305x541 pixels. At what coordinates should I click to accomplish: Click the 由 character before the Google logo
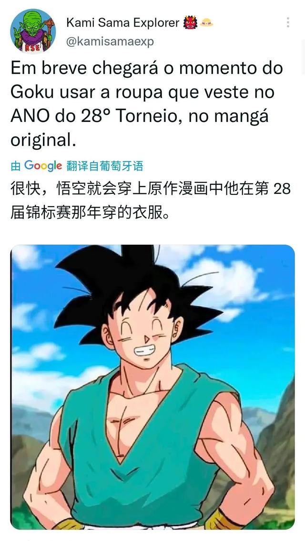pyautogui.click(x=16, y=166)
